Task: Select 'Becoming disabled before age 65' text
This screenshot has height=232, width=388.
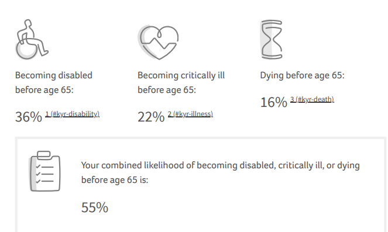Action: click(x=54, y=82)
